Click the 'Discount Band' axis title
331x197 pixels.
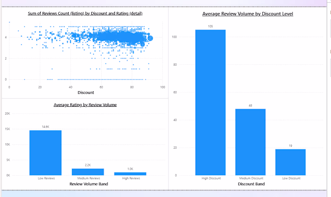[x=251, y=184]
